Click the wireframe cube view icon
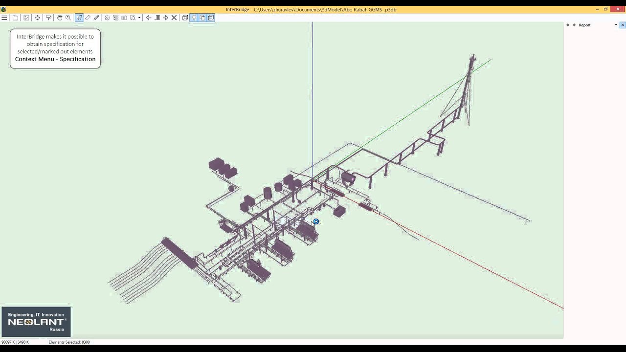This screenshot has width=626, height=352. [185, 18]
